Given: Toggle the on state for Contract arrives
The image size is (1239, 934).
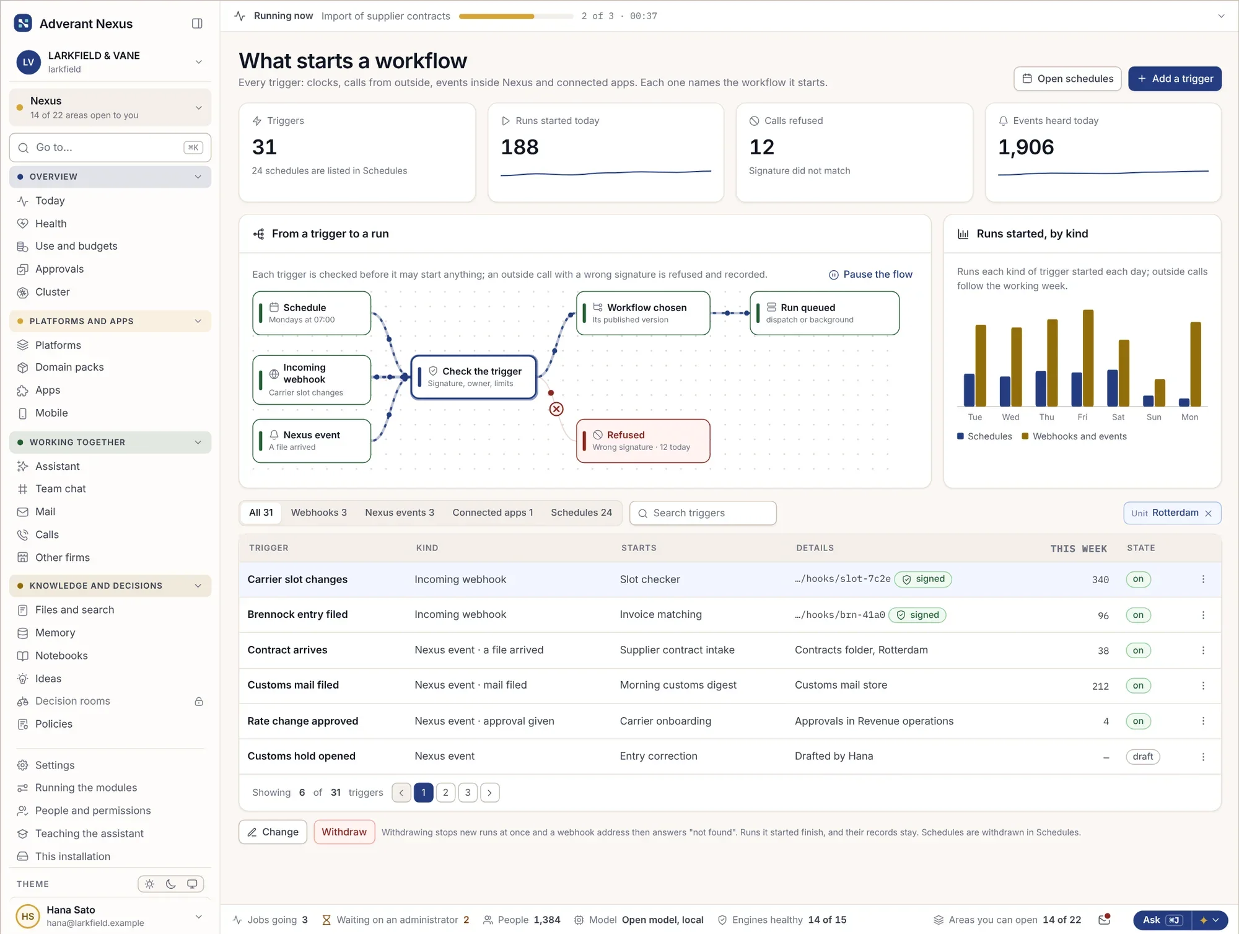Looking at the screenshot, I should [1138, 650].
